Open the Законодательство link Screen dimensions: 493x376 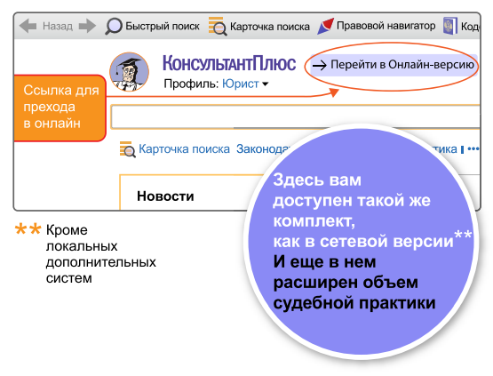tap(264, 148)
